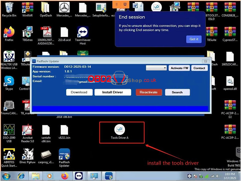241x181 pixels.
Task: Open the Windows Start menu
Action: pyautogui.click(x=6, y=176)
